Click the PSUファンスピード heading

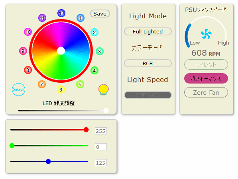tap(206, 10)
